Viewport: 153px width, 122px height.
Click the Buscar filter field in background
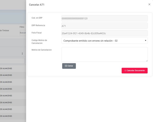tap(23, 33)
